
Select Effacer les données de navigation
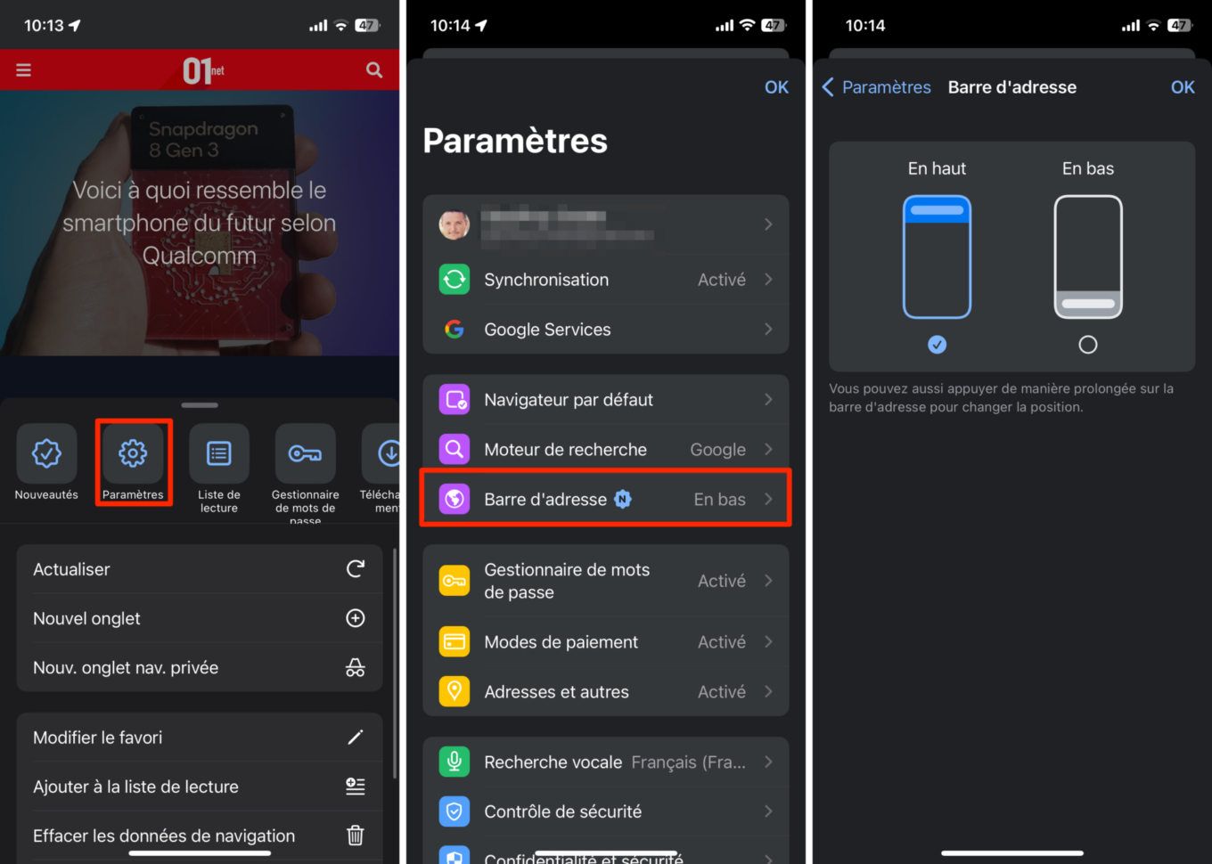coord(200,835)
